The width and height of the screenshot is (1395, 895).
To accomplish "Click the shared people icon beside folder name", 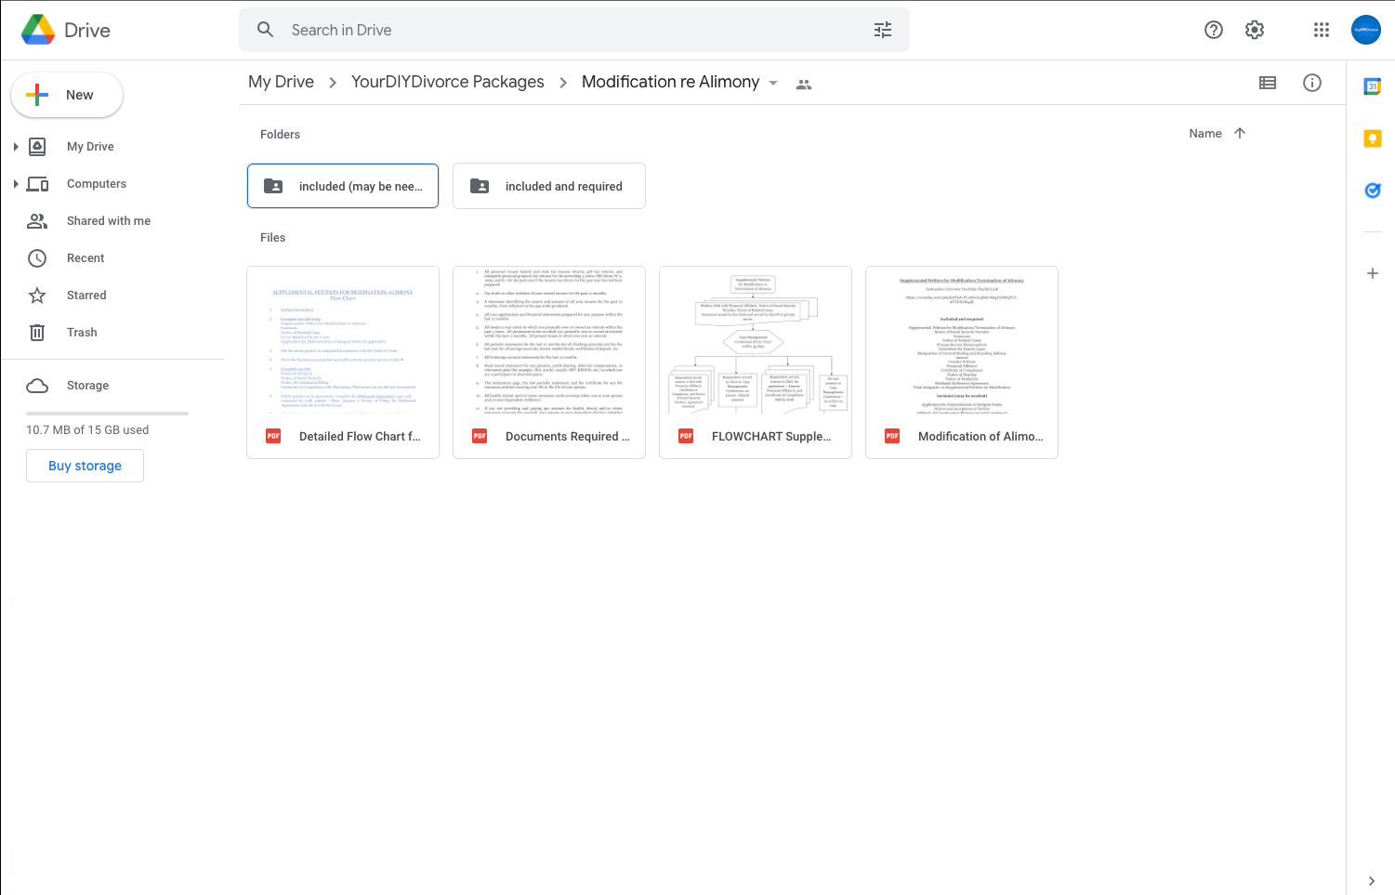I will pyautogui.click(x=804, y=84).
